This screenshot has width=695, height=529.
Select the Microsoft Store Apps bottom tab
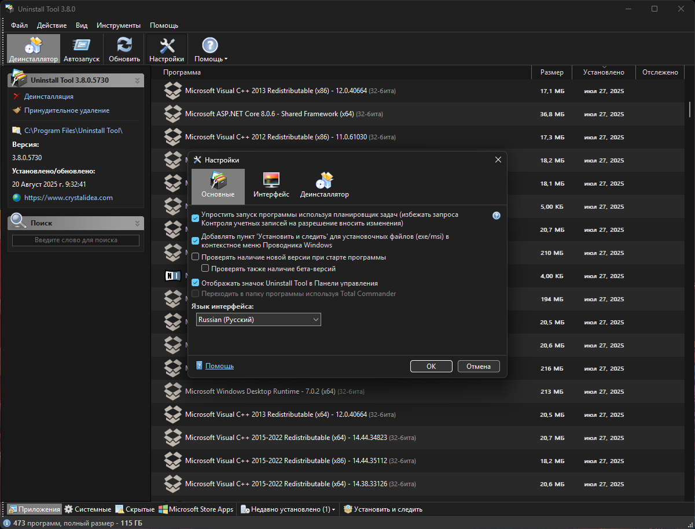pos(196,509)
